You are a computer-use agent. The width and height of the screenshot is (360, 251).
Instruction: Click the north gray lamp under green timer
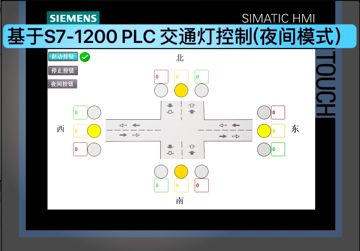pyautogui.click(x=202, y=90)
